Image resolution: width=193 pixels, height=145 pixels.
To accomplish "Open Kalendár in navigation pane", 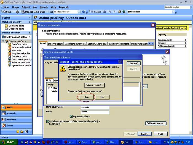I will click(16, 114).
